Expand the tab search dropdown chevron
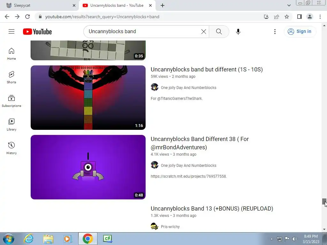 [x=289, y=5]
